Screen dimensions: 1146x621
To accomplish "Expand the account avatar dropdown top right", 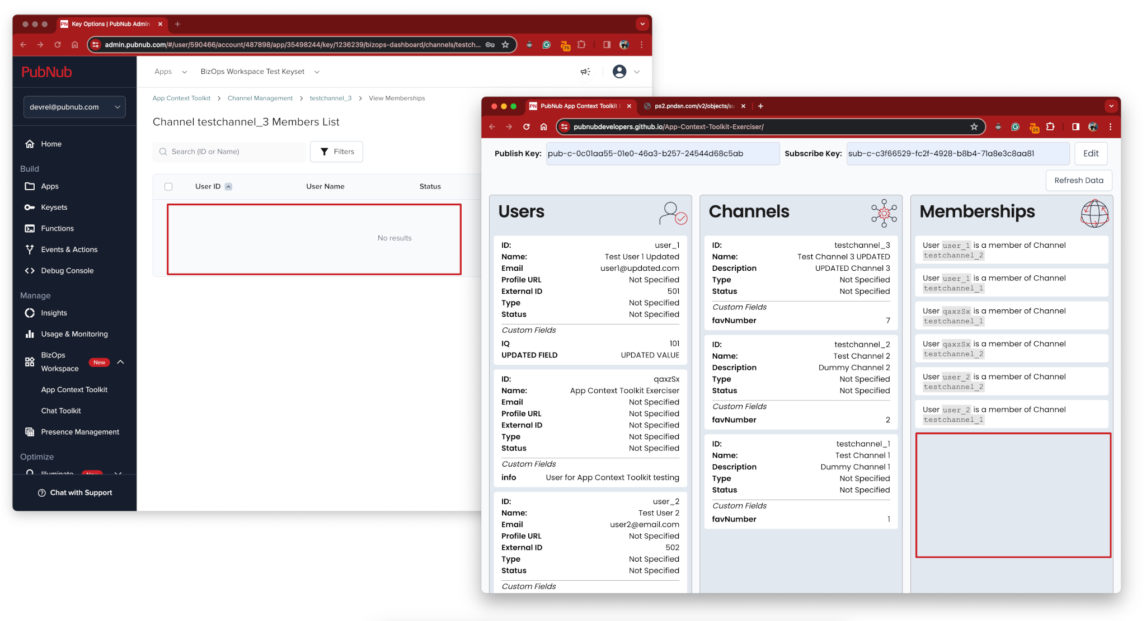I will (x=626, y=70).
